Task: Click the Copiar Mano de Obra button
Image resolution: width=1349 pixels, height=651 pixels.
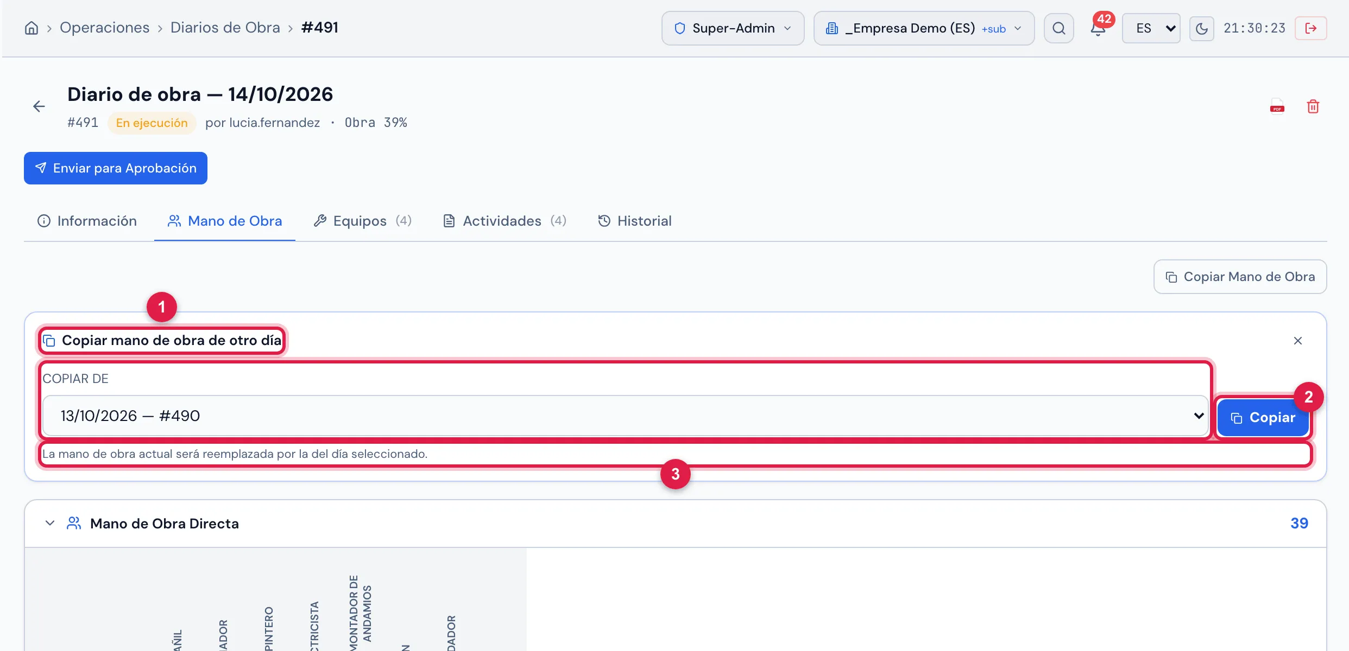Action: (x=1240, y=277)
